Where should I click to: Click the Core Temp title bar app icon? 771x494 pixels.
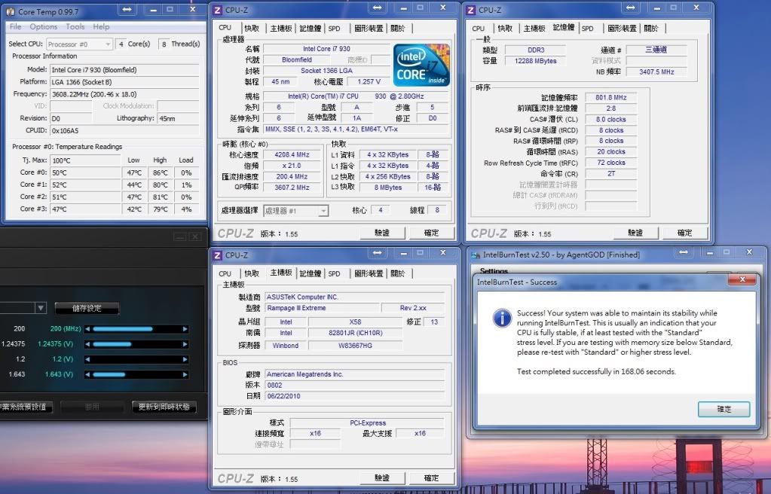point(11,11)
